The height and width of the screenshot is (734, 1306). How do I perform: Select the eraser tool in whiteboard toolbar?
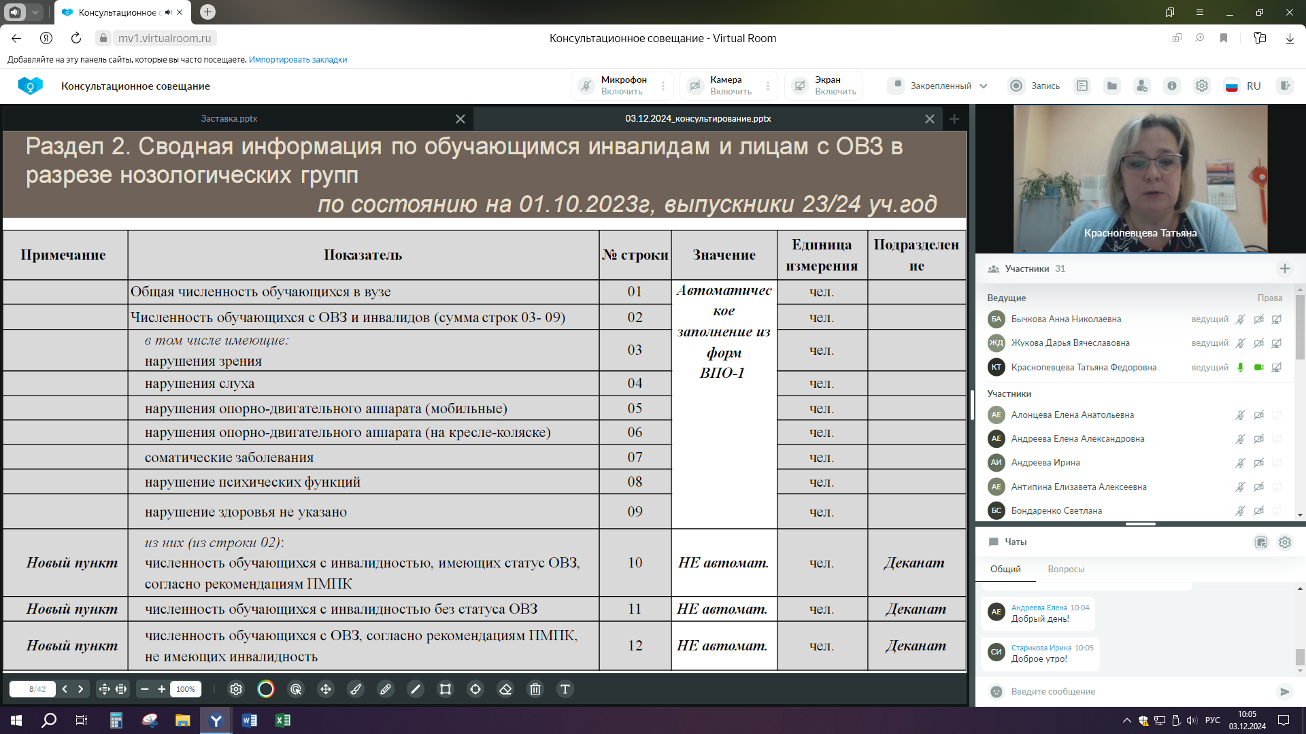point(505,689)
